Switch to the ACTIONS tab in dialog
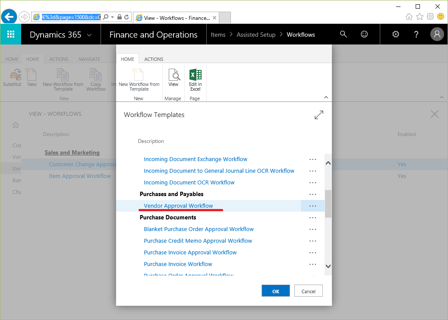The width and height of the screenshot is (448, 320). [x=154, y=59]
